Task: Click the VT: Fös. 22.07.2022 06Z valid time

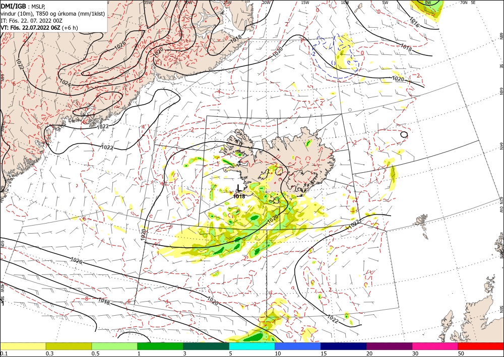Action: pyautogui.click(x=39, y=28)
